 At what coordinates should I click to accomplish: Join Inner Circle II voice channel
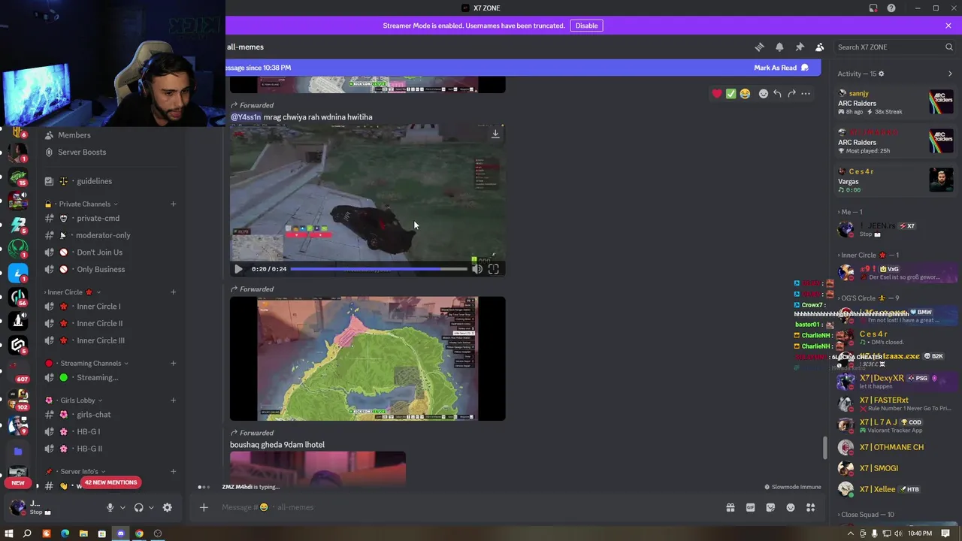click(x=109, y=323)
